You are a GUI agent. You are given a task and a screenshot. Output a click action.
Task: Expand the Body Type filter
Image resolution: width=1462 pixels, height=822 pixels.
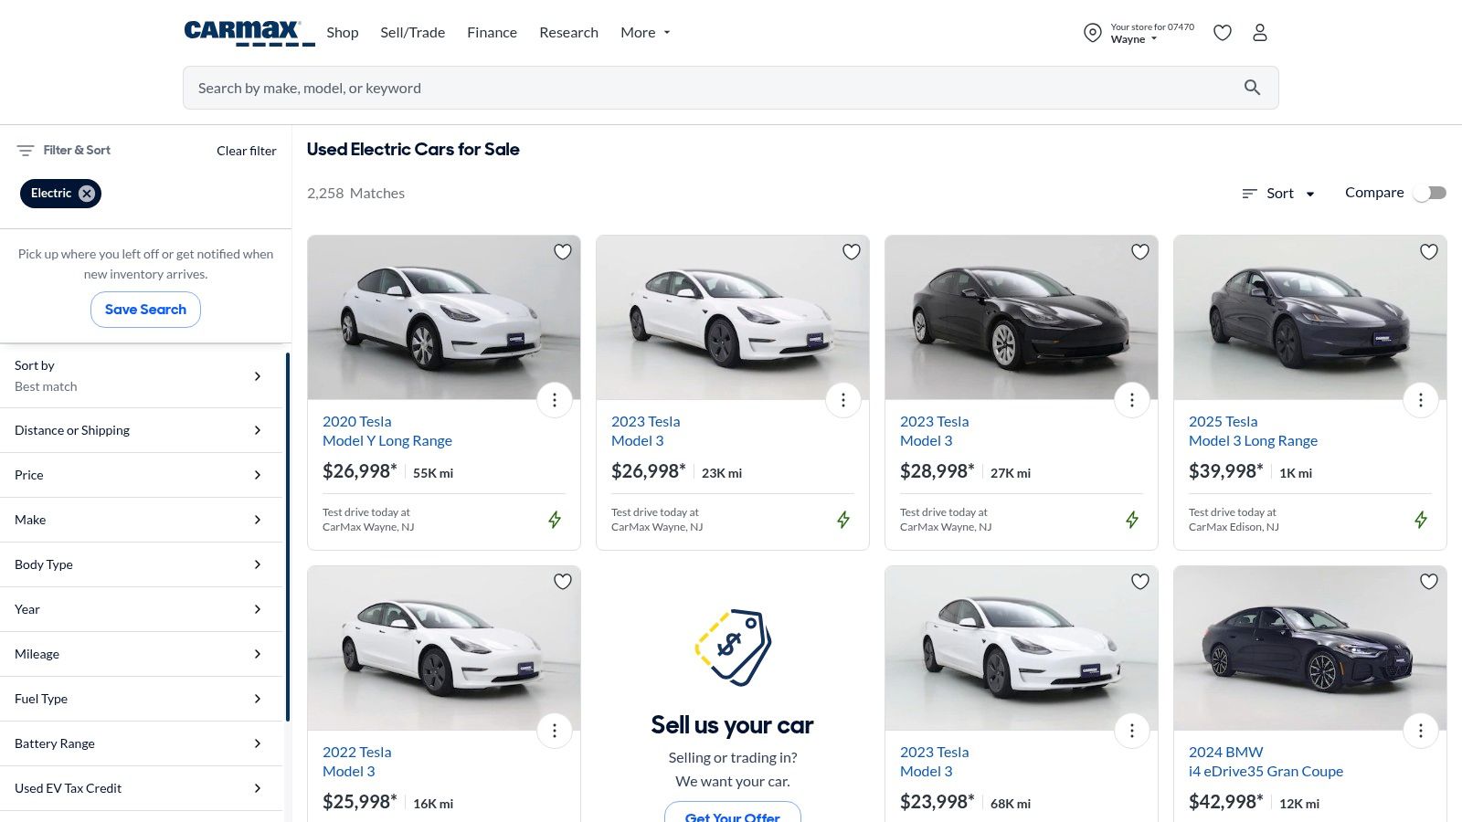coord(142,564)
